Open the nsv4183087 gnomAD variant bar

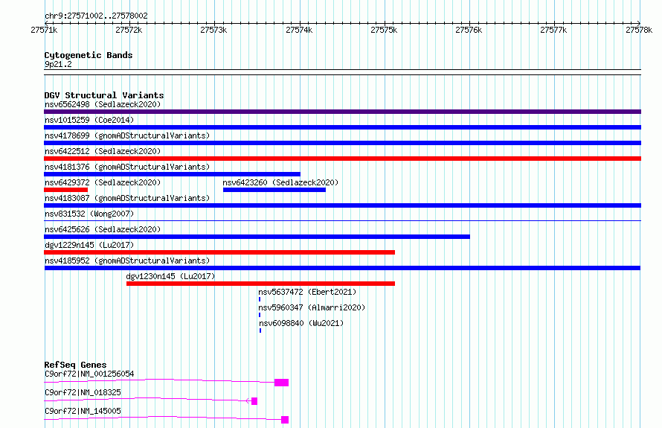(342, 205)
